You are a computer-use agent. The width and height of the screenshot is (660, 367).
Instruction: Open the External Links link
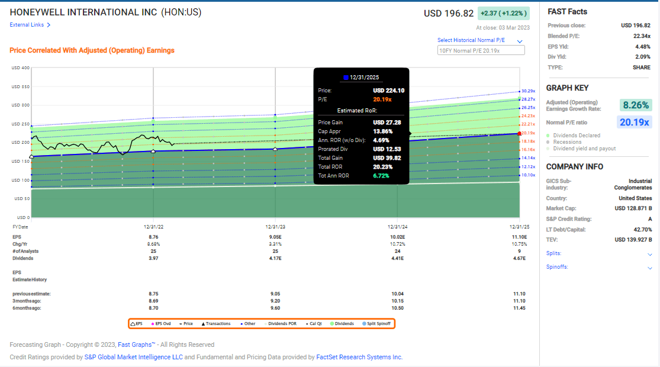pos(27,25)
